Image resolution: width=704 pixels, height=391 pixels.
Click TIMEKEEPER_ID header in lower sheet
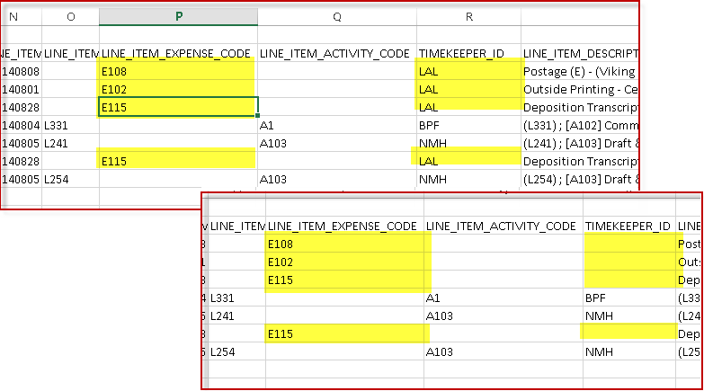click(x=629, y=226)
